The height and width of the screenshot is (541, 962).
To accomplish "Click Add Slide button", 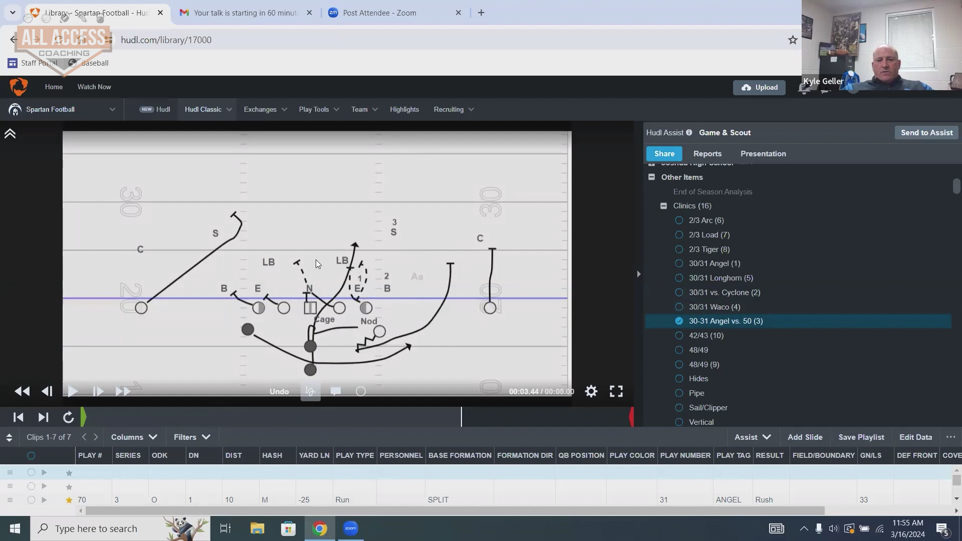I will pos(805,437).
